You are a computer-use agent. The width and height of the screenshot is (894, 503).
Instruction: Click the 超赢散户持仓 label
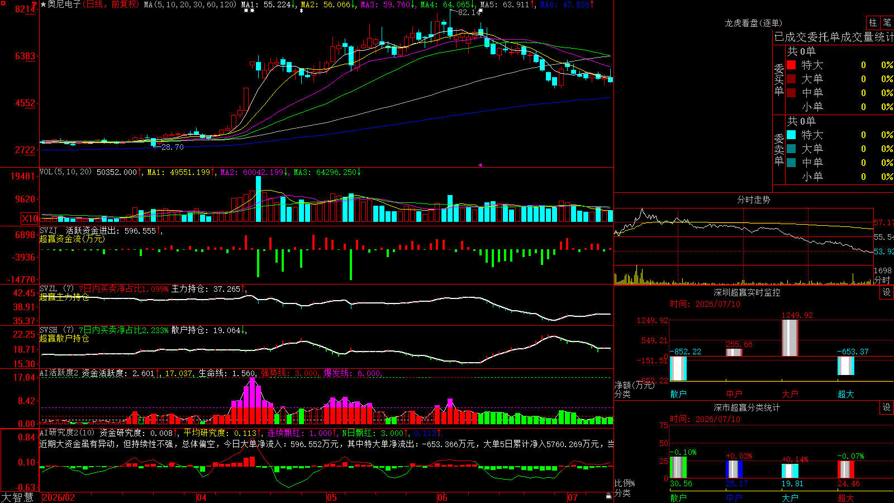click(x=64, y=338)
